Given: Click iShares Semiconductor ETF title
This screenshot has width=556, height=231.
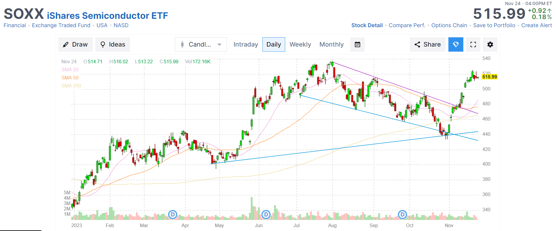Looking at the screenshot, I should tap(107, 16).
